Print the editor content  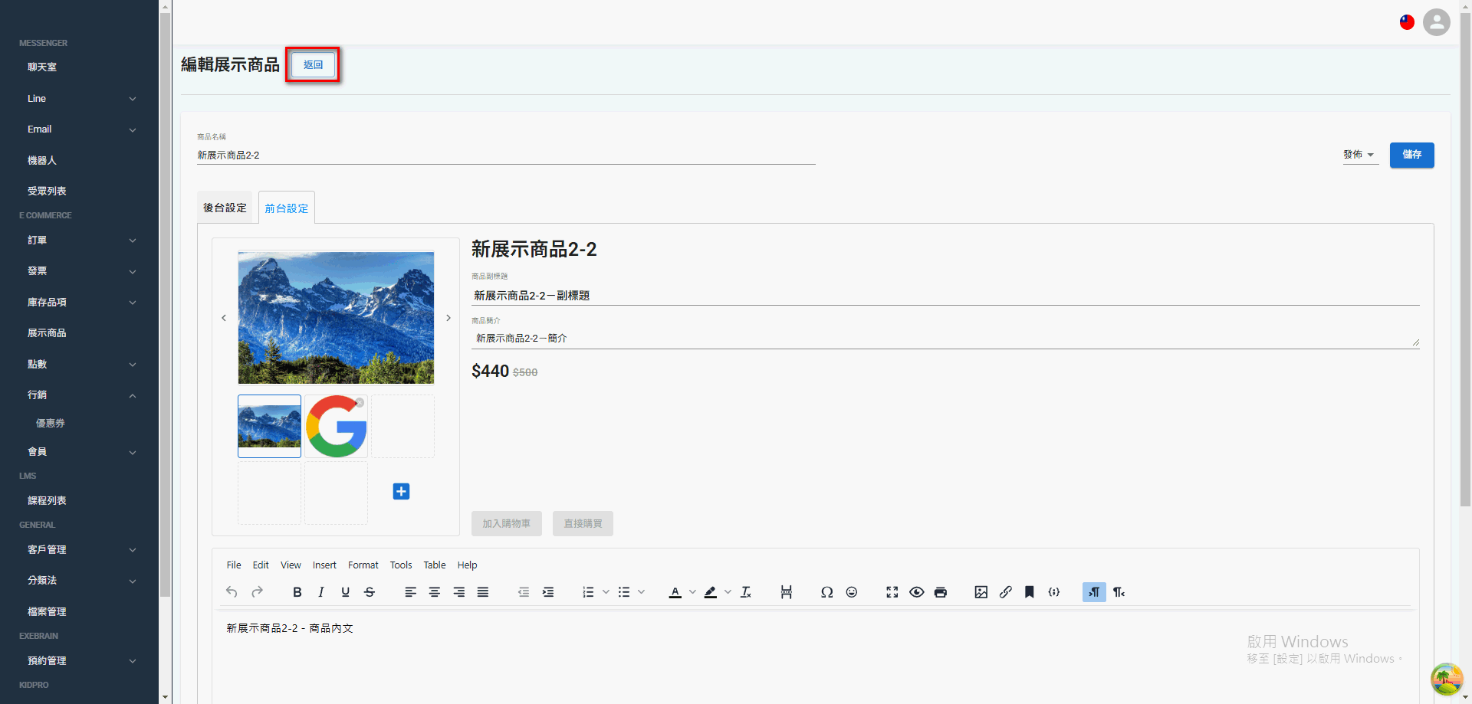point(941,592)
